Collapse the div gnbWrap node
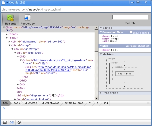This screenshot has height=126, width=152. click(12, 49)
